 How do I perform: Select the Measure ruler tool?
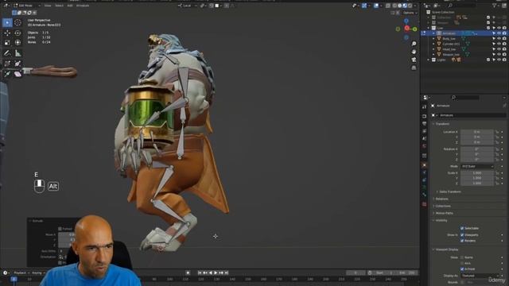[x=17, y=53]
